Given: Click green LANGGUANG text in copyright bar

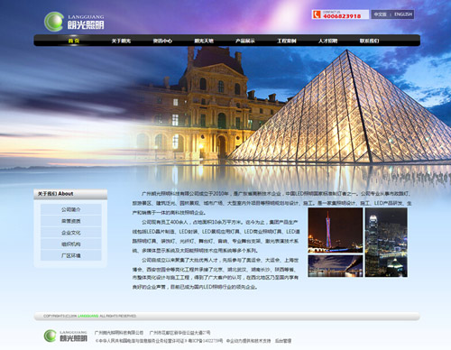Looking at the screenshot, I should [x=88, y=316].
